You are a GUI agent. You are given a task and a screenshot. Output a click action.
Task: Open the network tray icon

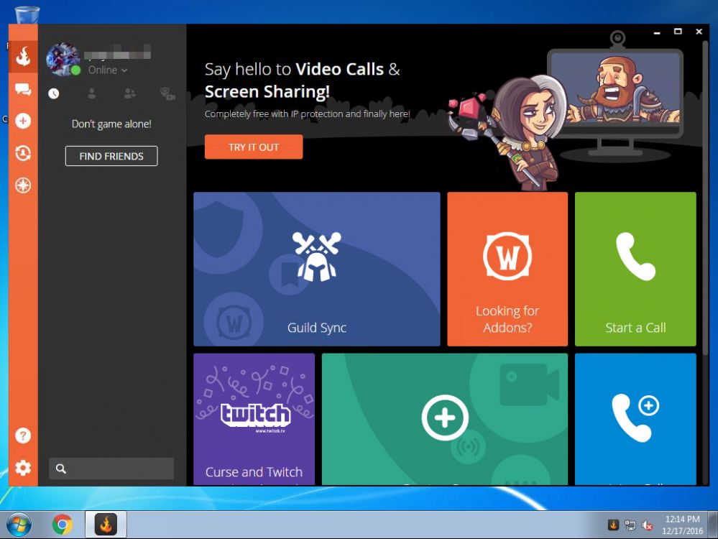(x=630, y=525)
